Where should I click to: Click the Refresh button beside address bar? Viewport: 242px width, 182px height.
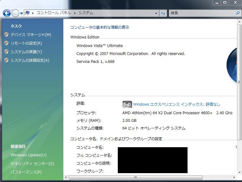163,13
